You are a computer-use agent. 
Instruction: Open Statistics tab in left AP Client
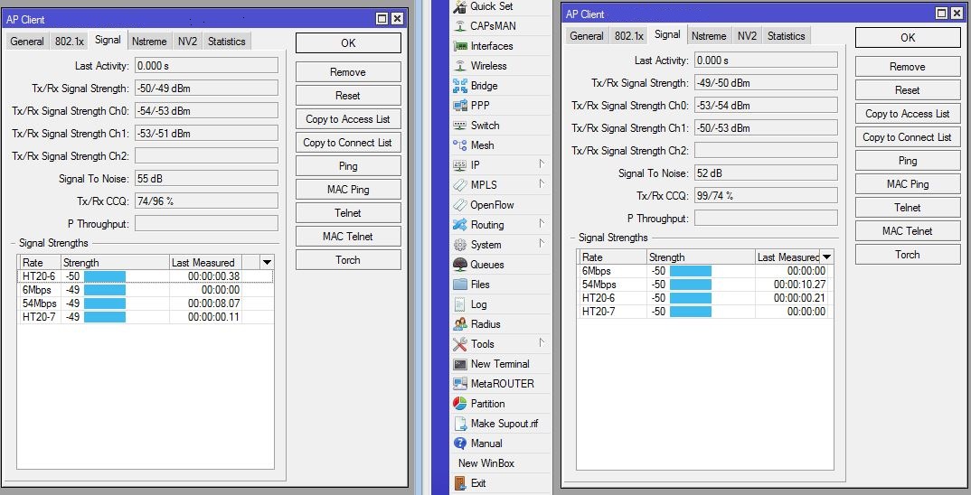click(x=226, y=42)
